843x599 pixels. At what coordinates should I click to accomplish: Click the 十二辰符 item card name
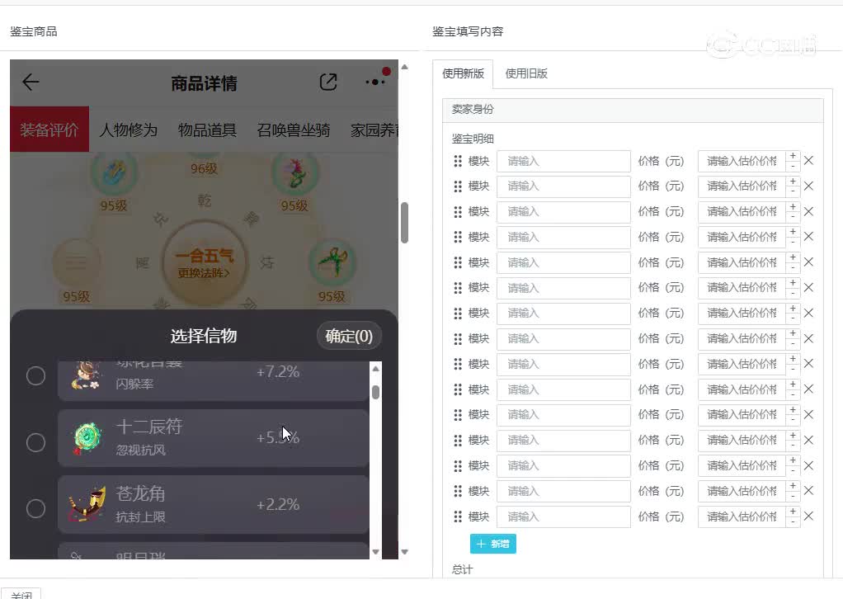(149, 427)
